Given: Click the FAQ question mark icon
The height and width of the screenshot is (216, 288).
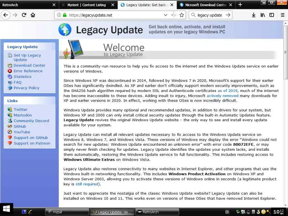Looking at the screenshot, I should pos(10,82).
